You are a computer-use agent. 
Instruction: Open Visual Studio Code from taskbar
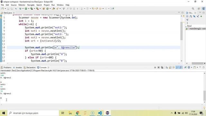(x=100, y=113)
